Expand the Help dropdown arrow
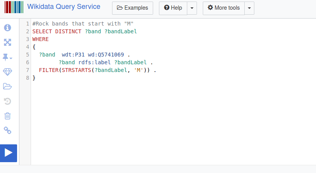316x173 pixels. [x=192, y=8]
